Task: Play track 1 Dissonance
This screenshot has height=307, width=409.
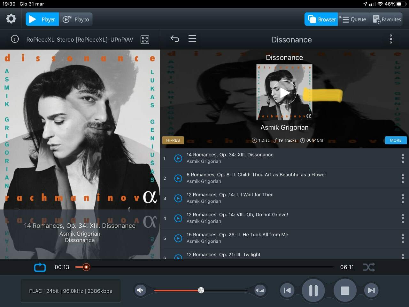Action: pyautogui.click(x=178, y=158)
